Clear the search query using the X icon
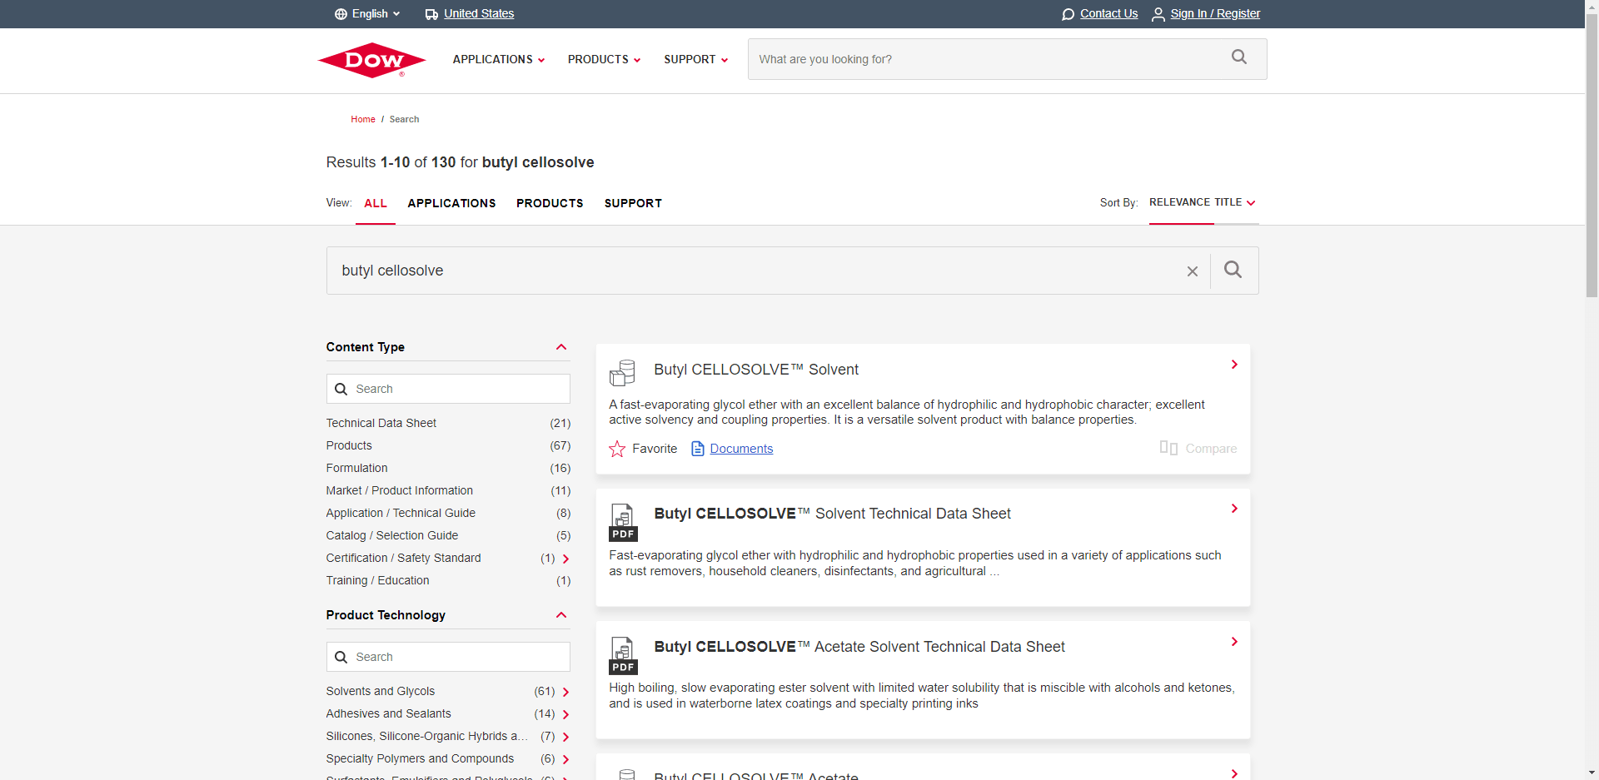 click(1192, 271)
